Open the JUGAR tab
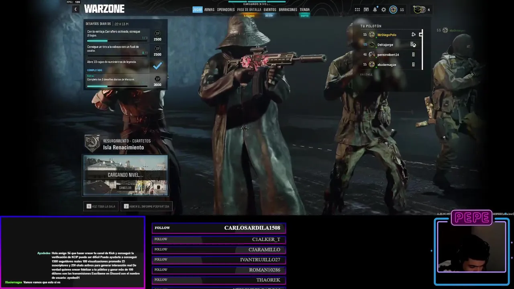 pos(197,10)
